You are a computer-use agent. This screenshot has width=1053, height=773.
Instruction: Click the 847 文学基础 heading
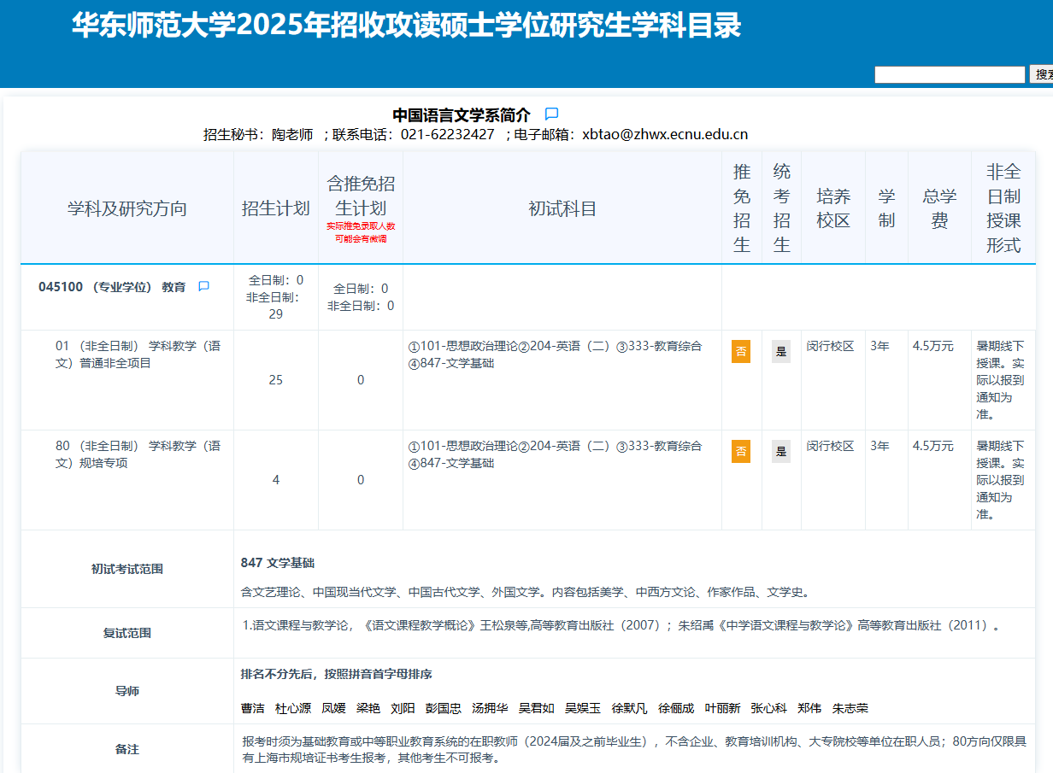coord(278,563)
